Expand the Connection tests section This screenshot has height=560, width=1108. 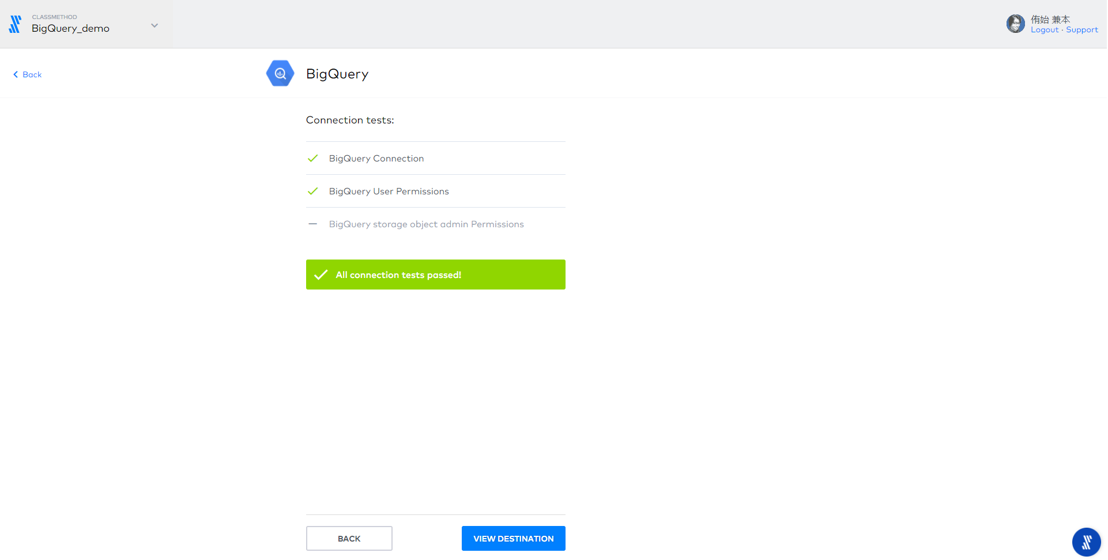pyautogui.click(x=349, y=120)
